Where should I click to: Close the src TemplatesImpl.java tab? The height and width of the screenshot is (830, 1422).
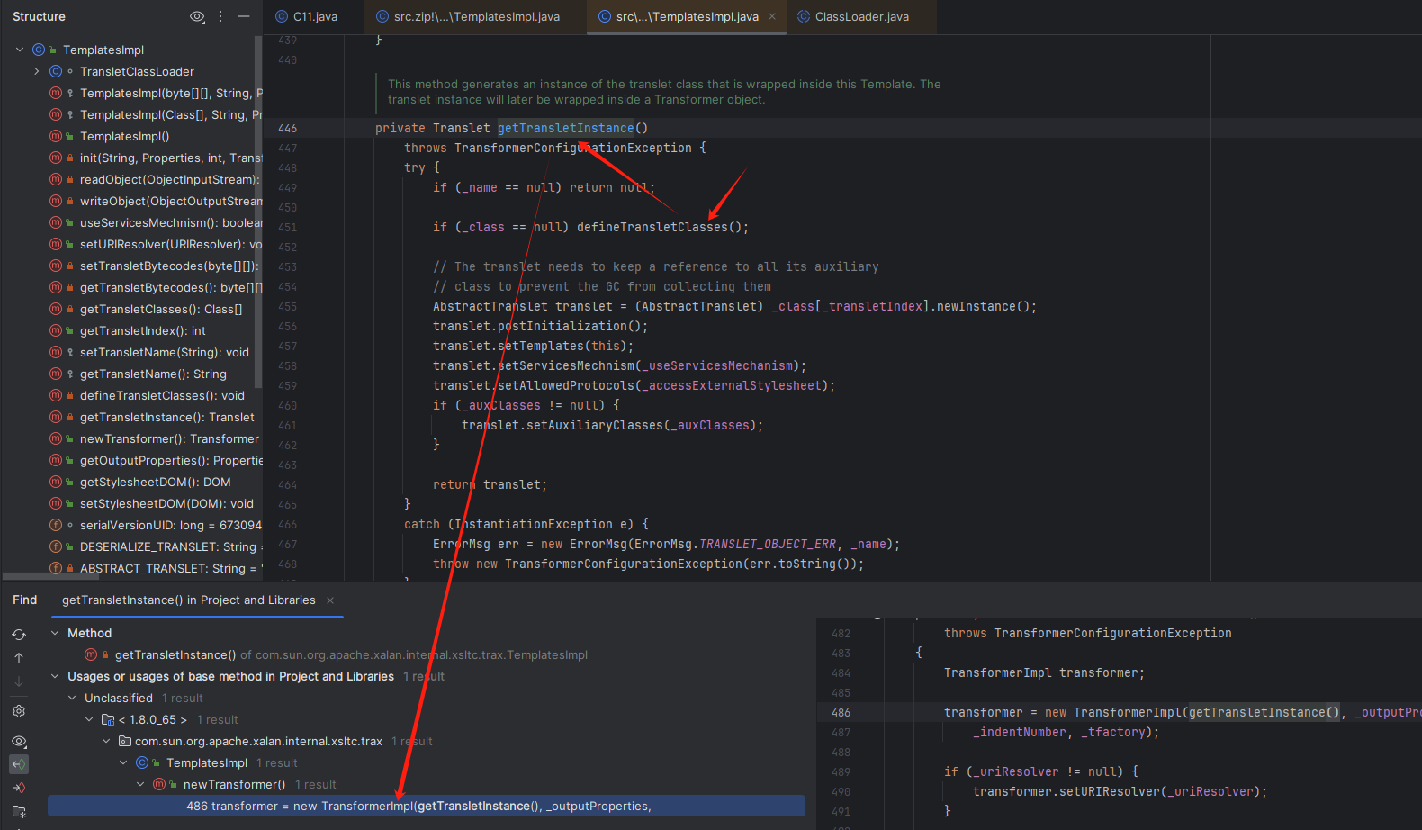(772, 16)
